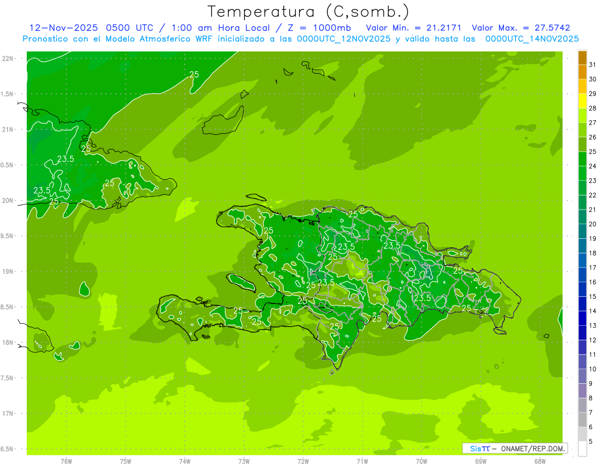
Task: Click the legend label "25" on the color bar
Action: coord(592,151)
